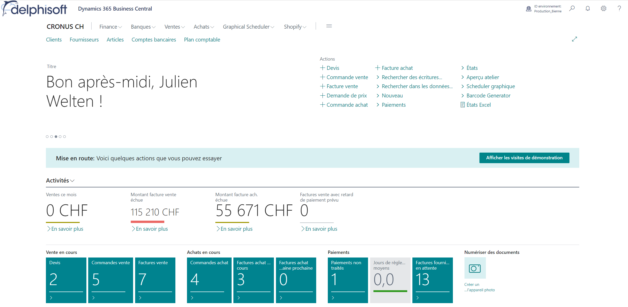Click the notifications bell icon

pyautogui.click(x=588, y=9)
